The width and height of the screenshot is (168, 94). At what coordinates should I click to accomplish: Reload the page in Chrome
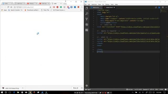point(8,7)
